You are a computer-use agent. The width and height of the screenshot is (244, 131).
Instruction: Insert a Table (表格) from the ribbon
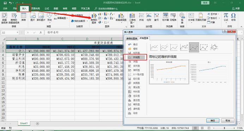click(24, 17)
